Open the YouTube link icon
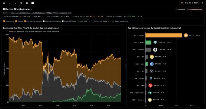The width and height of the screenshot is (206, 109). coord(33,3)
